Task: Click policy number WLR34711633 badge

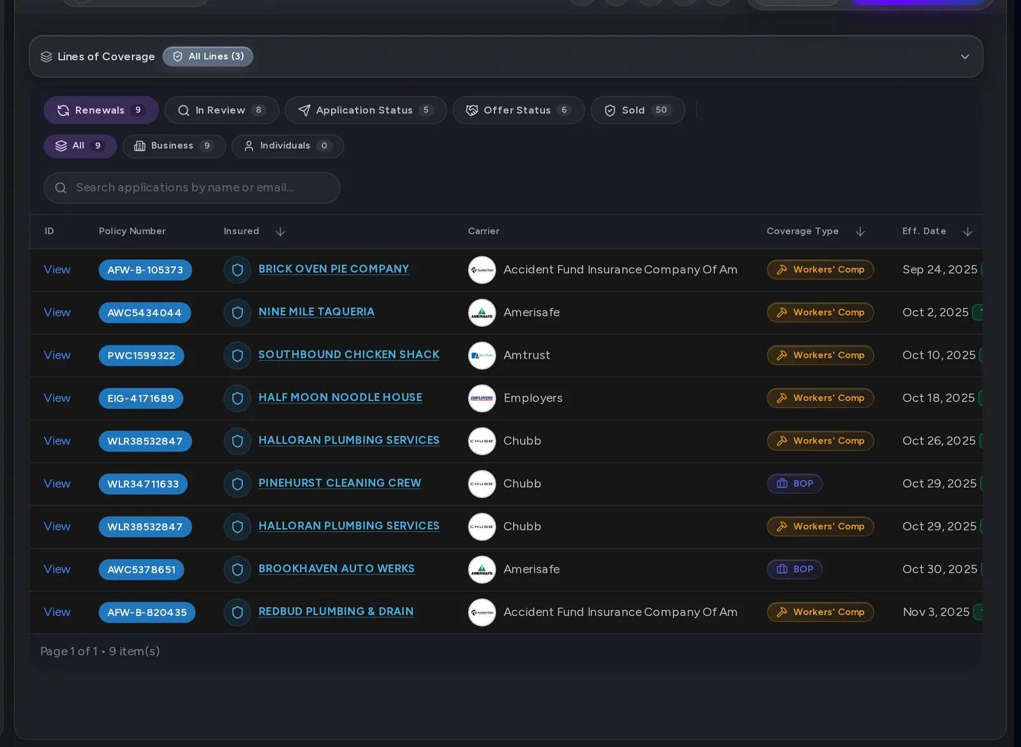Action: pos(143,484)
